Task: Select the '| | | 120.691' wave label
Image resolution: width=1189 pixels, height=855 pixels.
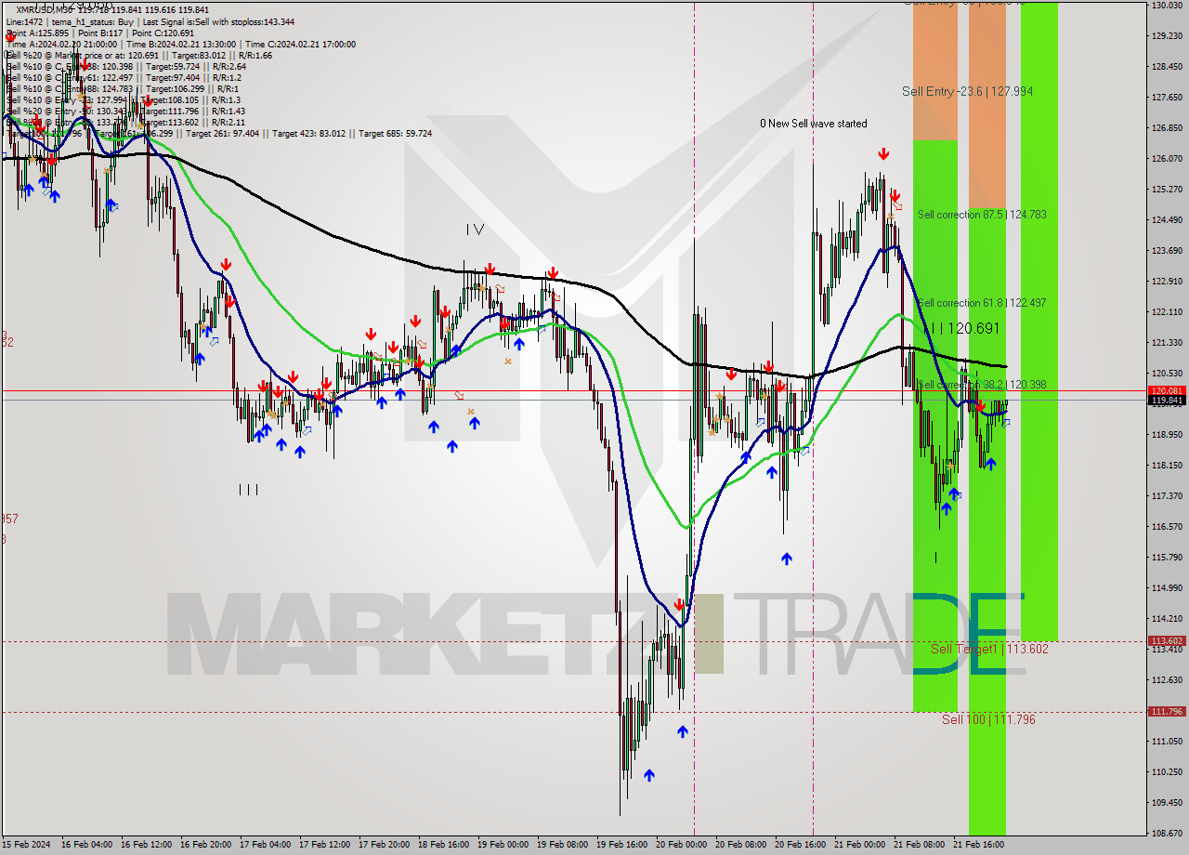Action: pyautogui.click(x=962, y=328)
